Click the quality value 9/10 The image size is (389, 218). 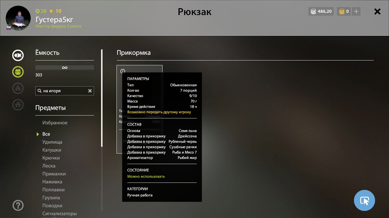pos(193,96)
